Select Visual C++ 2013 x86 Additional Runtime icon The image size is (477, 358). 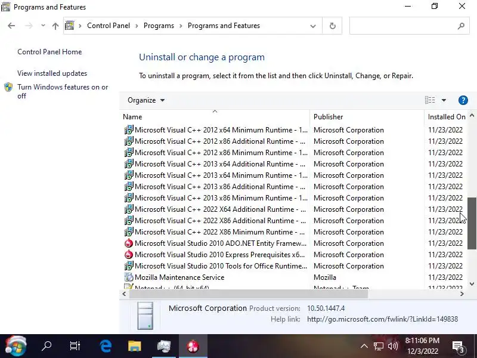[x=129, y=187]
